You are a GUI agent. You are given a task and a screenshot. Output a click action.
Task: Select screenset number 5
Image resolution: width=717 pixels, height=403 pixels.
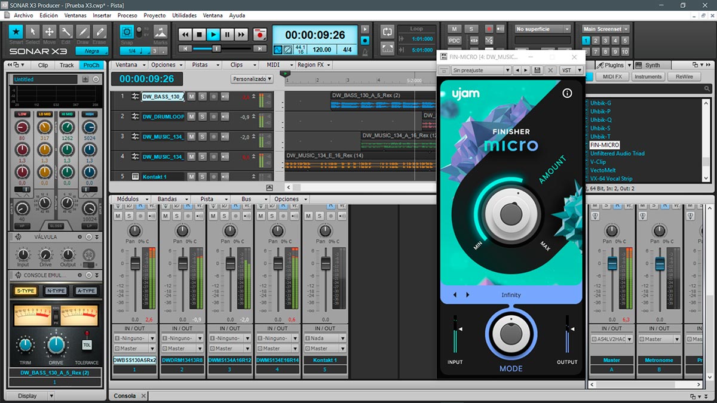click(625, 41)
